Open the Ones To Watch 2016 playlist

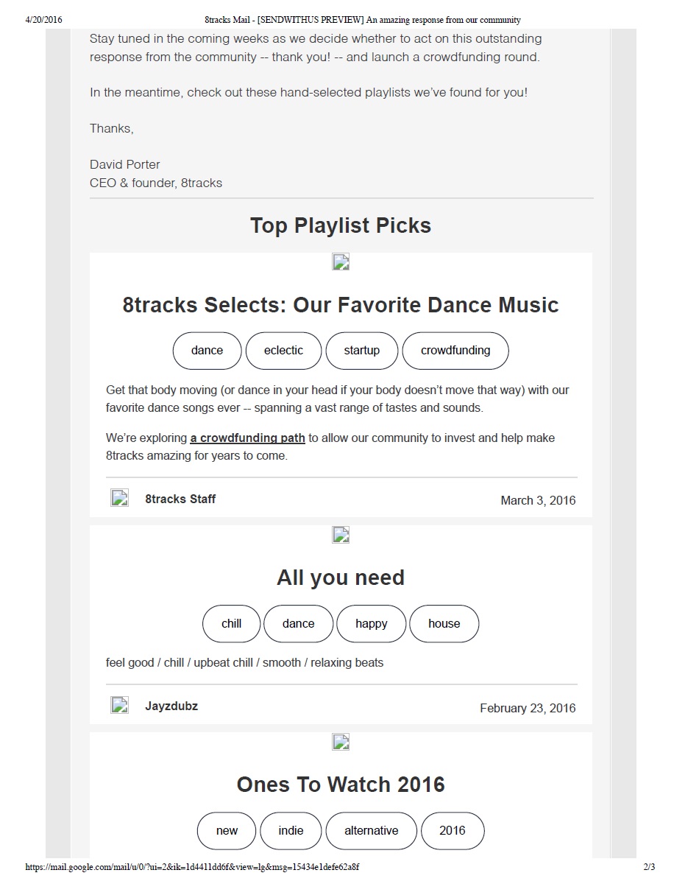point(341,785)
